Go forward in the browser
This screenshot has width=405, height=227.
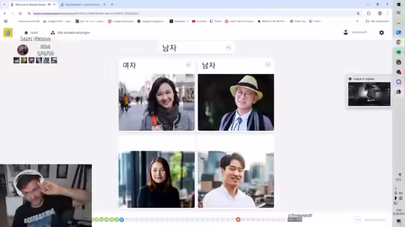click(13, 13)
